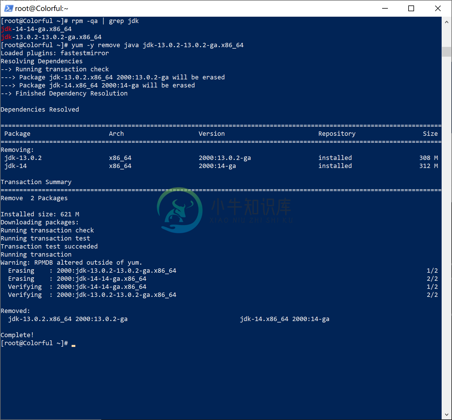The width and height of the screenshot is (452, 420).
Task: Click the 'Arch' column header
Action: point(116,134)
